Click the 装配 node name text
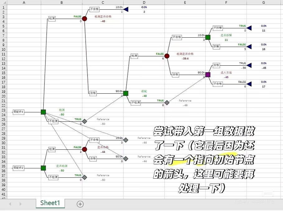Image resolution: width=283 pixels, height=211 pixels. click(x=144, y=91)
